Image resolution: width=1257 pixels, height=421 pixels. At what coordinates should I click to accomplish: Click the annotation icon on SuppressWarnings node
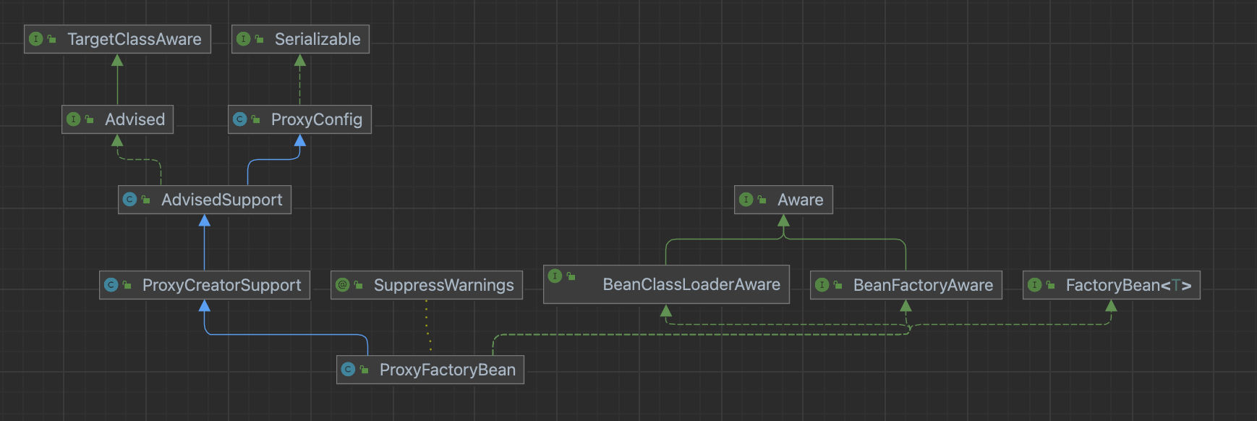343,285
